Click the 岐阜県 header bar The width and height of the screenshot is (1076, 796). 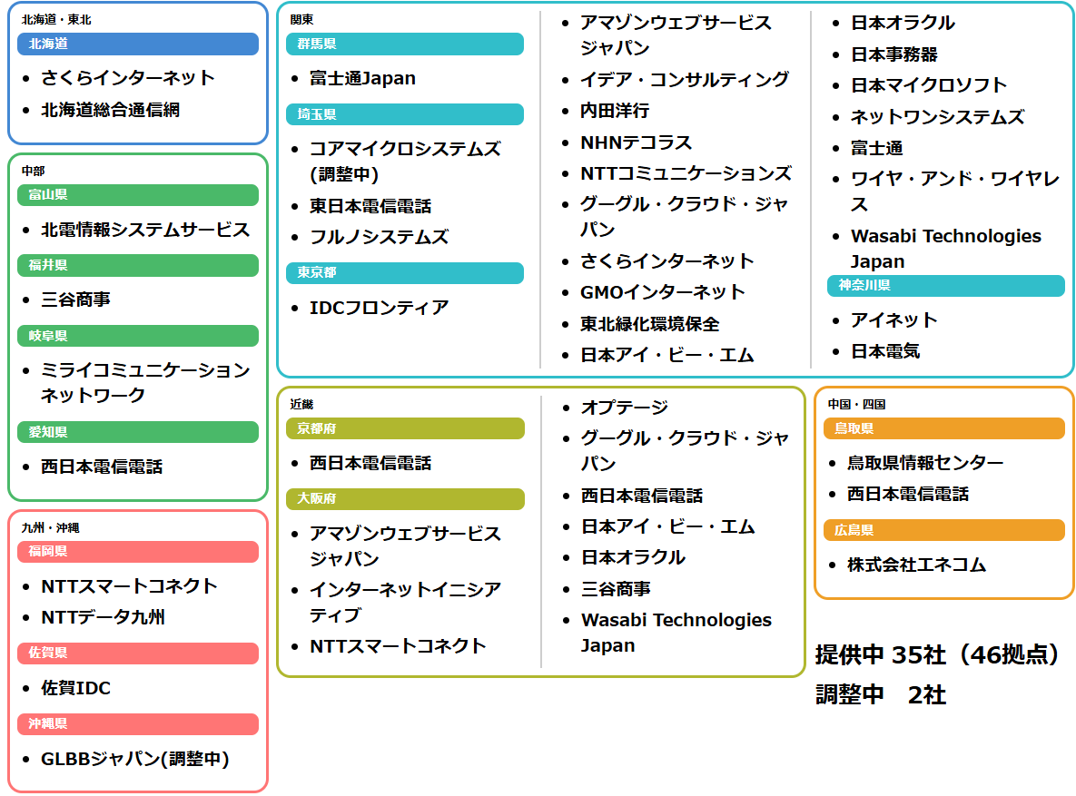coord(138,336)
